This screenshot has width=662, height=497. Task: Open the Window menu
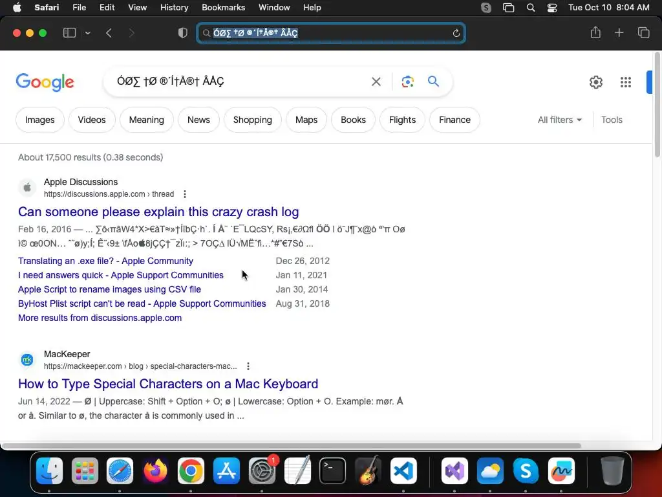[274, 8]
